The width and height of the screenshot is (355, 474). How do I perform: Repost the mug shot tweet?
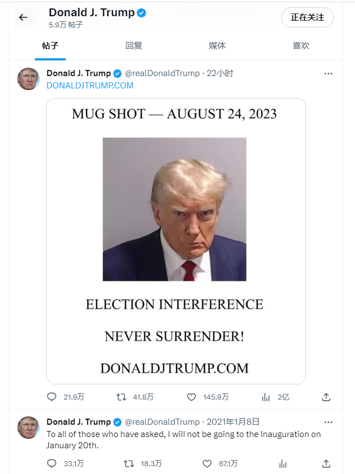click(121, 397)
